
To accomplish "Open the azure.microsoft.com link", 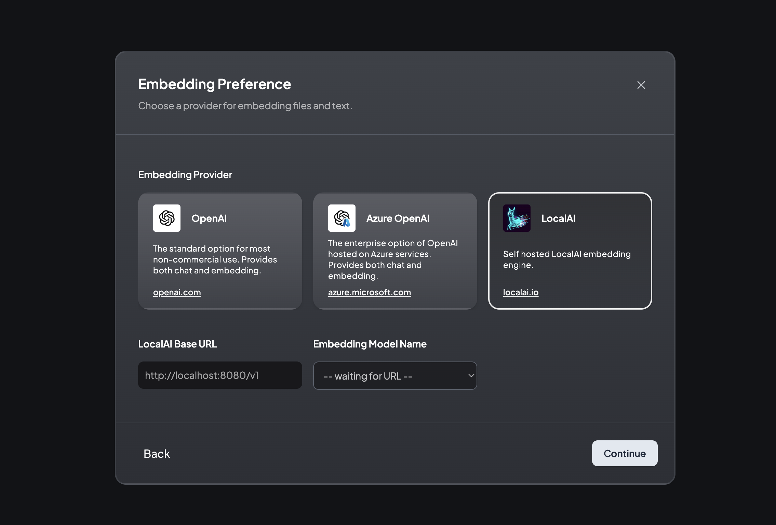I will [x=369, y=293].
